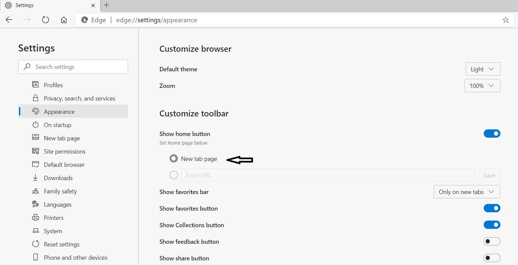518x265 pixels.
Task: Click the Downloads arrow icon
Action: tap(36, 178)
